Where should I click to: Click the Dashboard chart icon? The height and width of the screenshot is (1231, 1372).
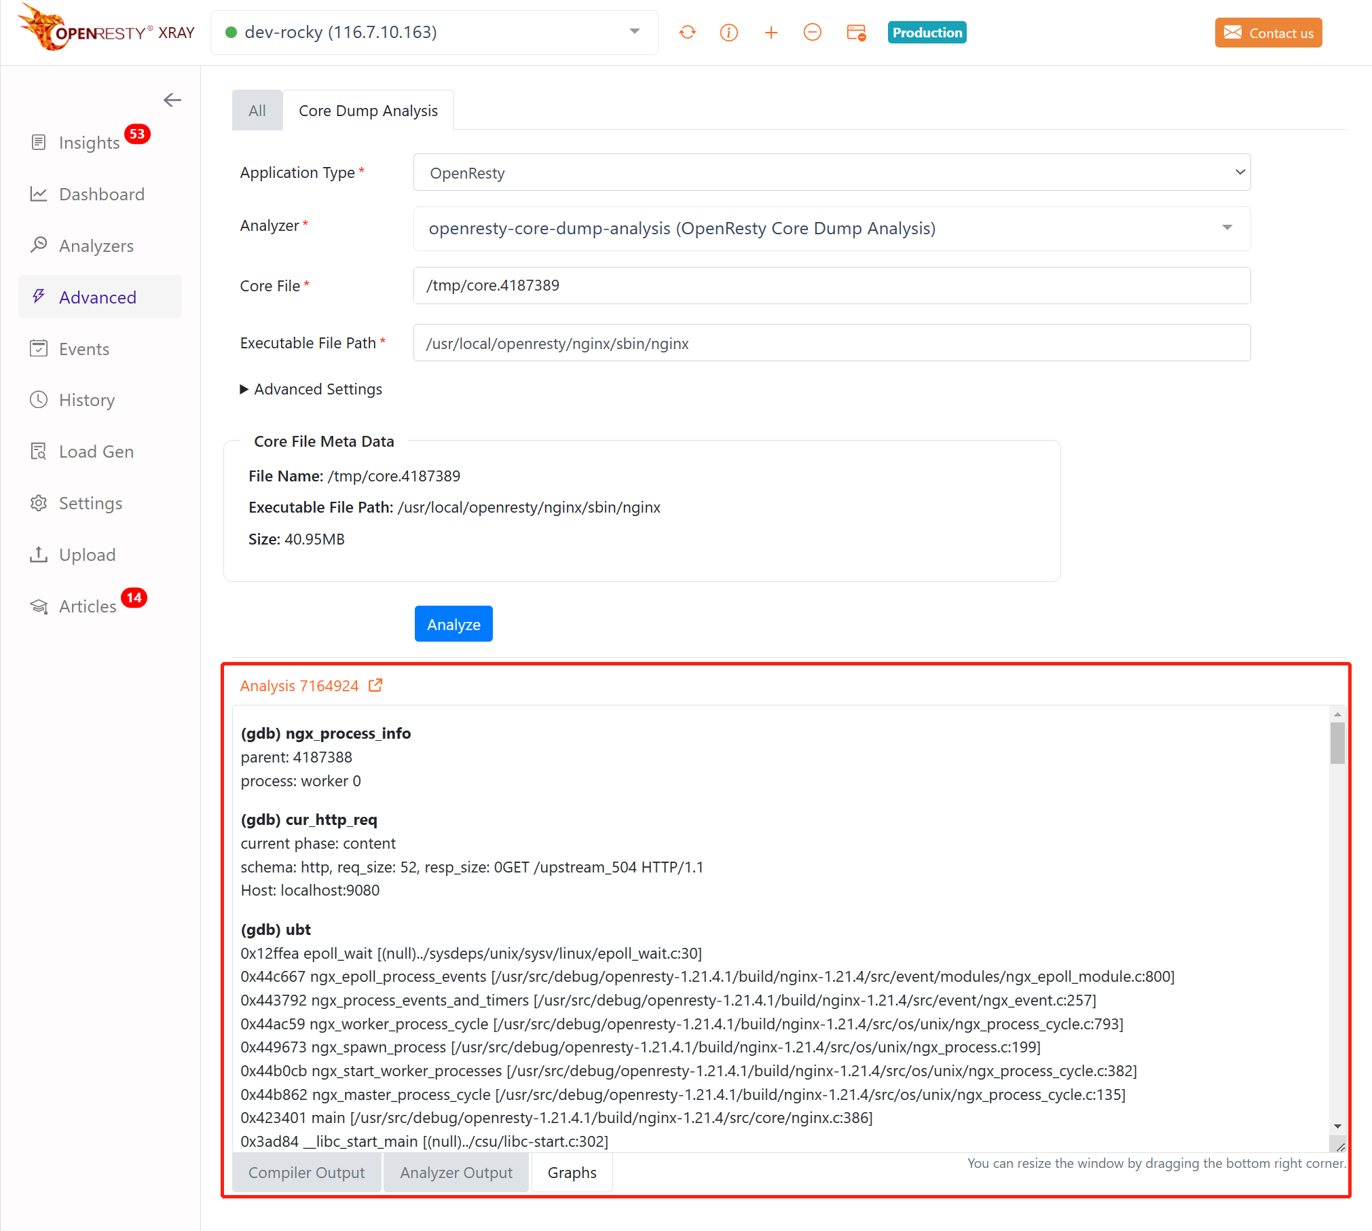coord(39,194)
